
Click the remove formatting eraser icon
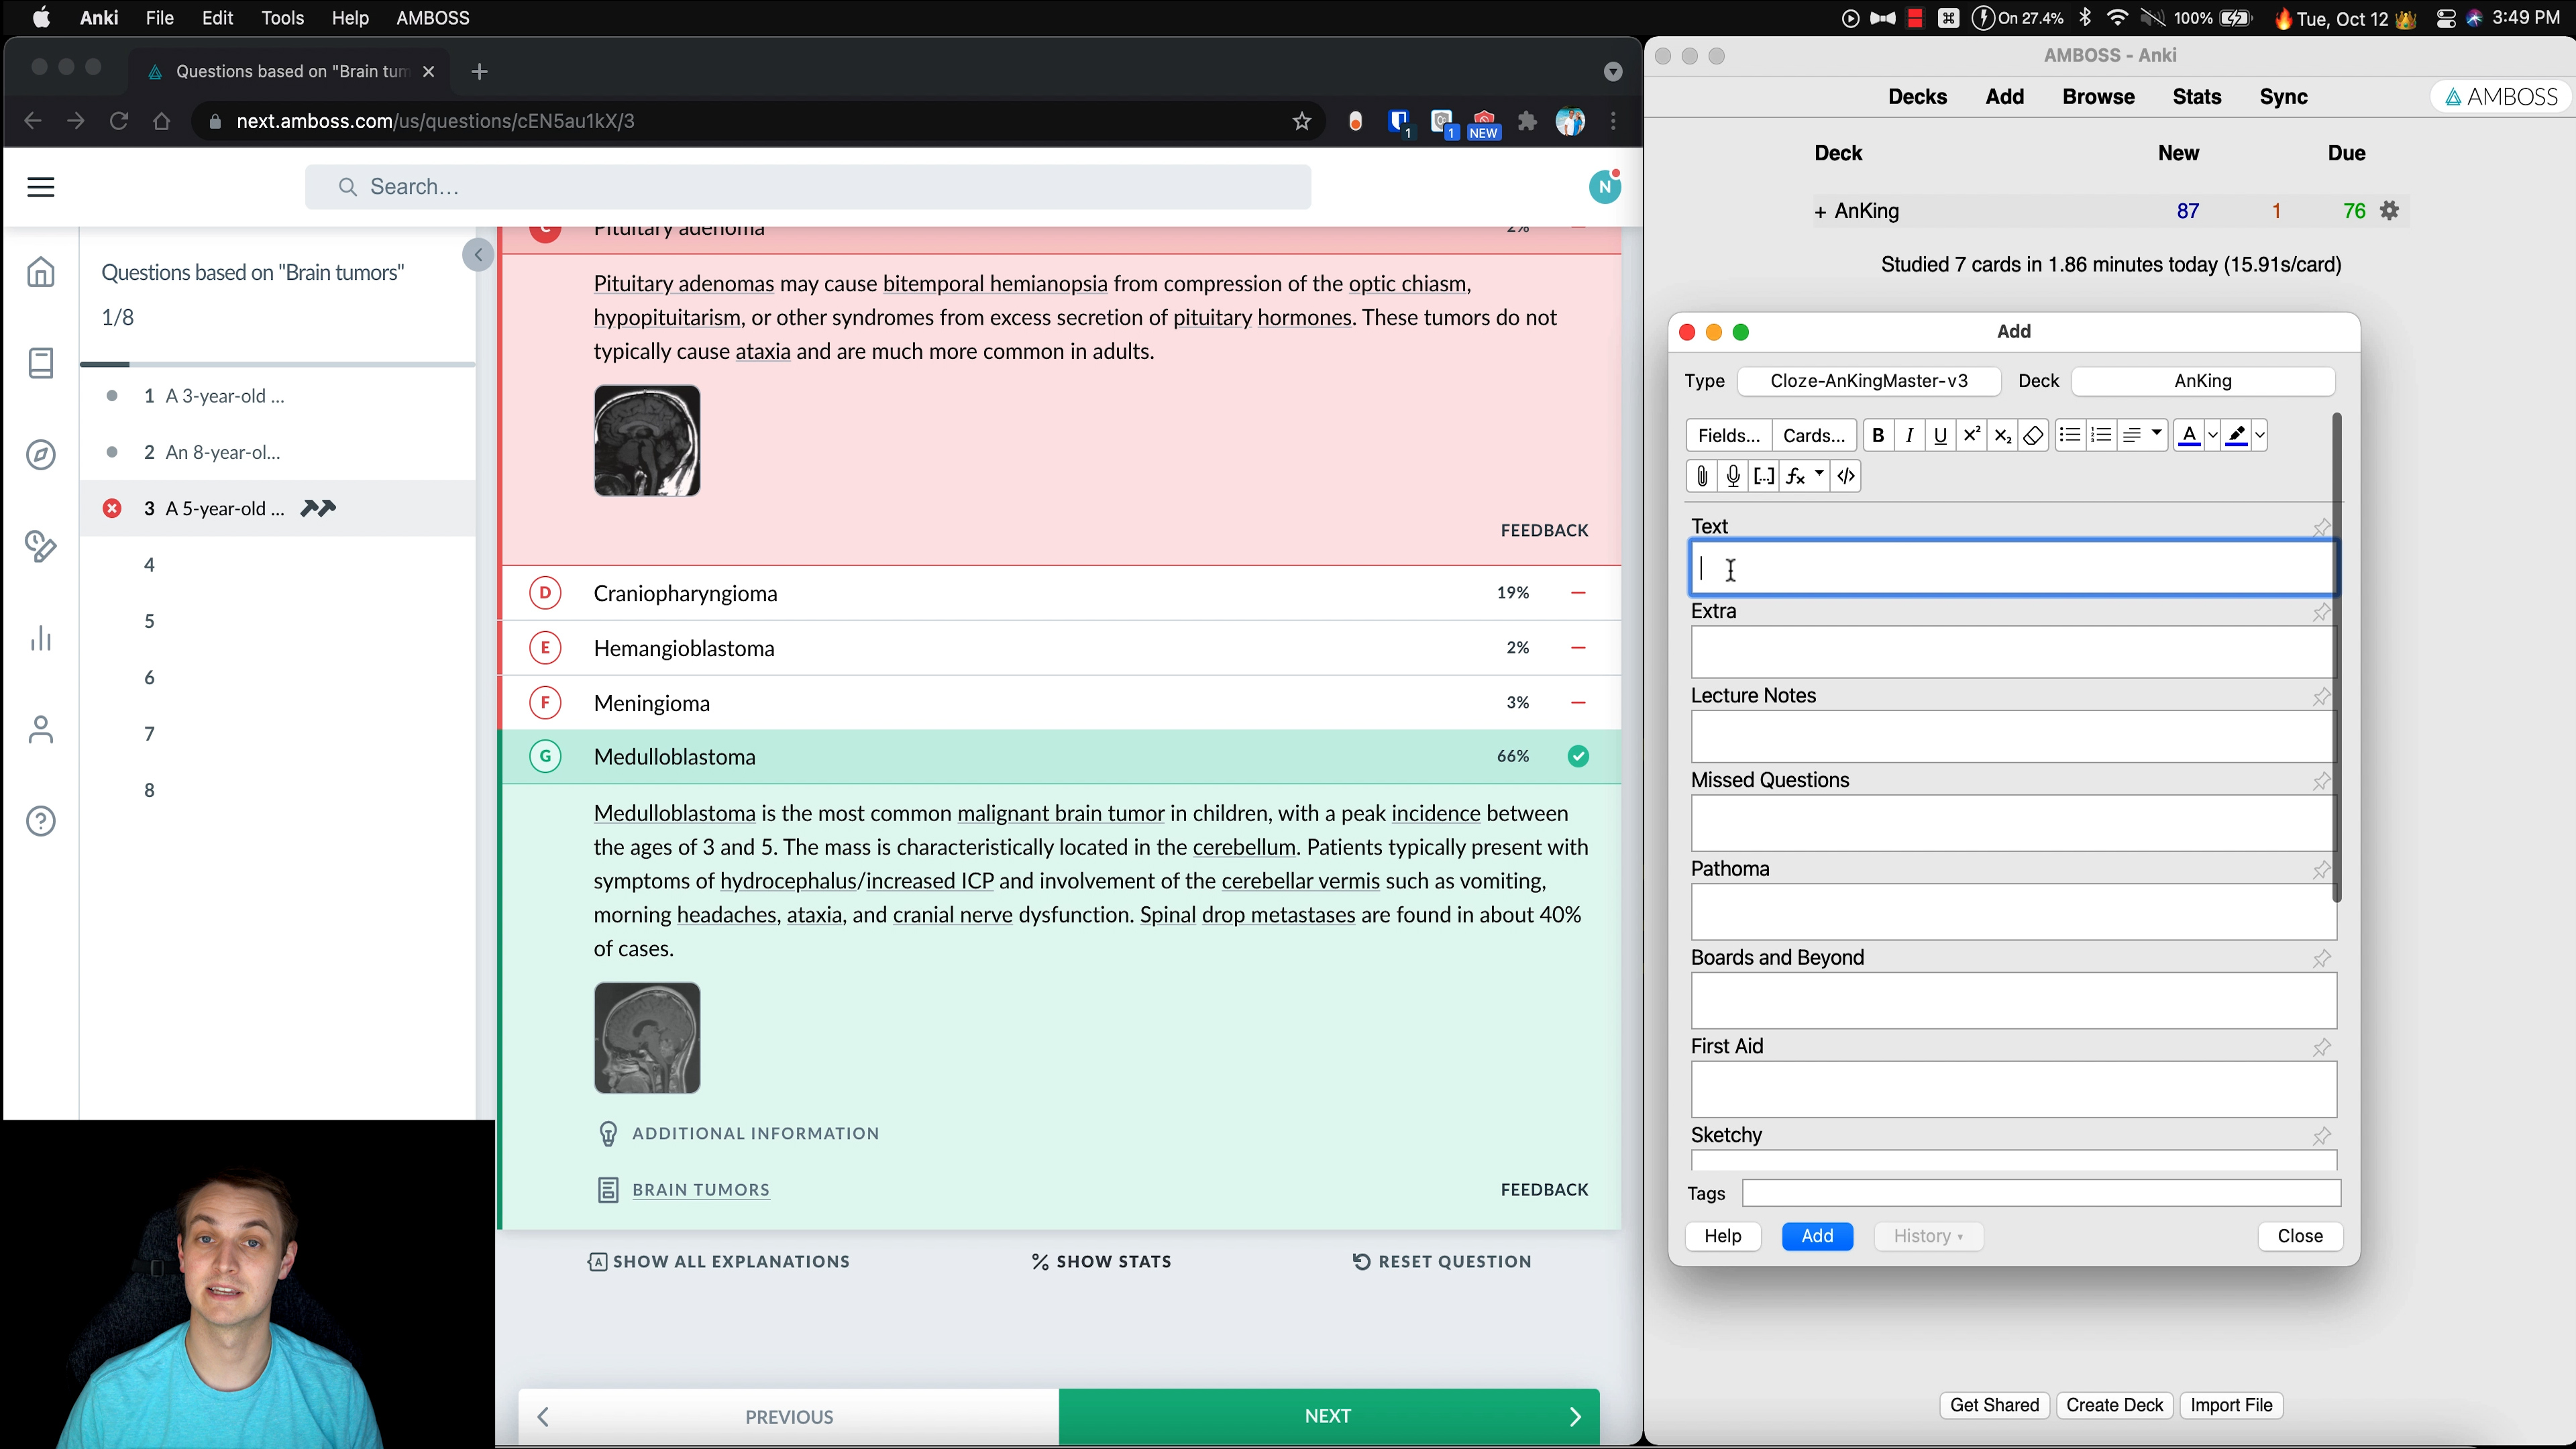(x=2033, y=435)
